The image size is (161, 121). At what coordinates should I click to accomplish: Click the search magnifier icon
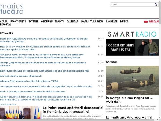coord(156,5)
